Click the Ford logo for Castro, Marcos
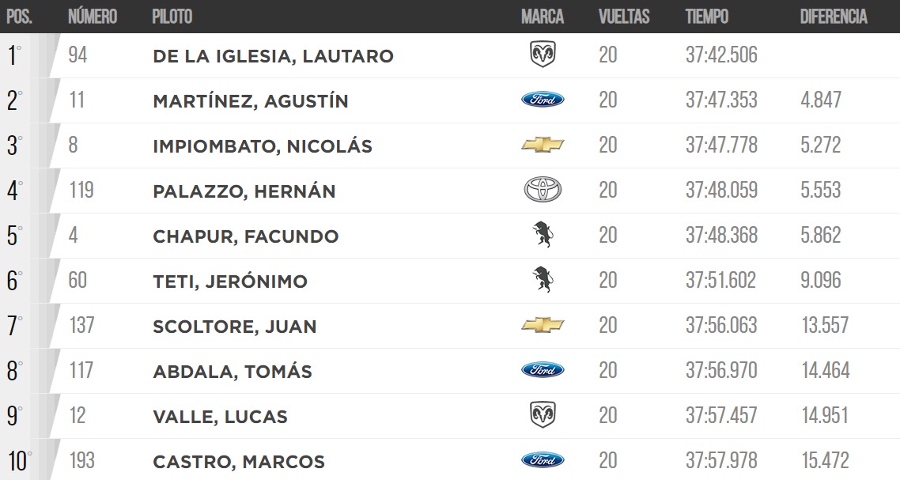 coord(543,460)
